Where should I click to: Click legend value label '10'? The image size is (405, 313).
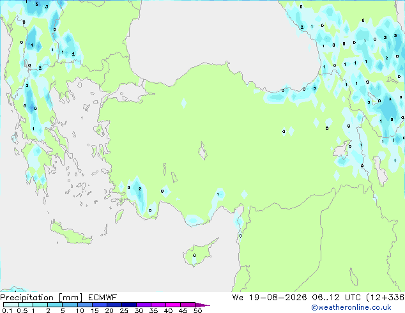[80, 310]
